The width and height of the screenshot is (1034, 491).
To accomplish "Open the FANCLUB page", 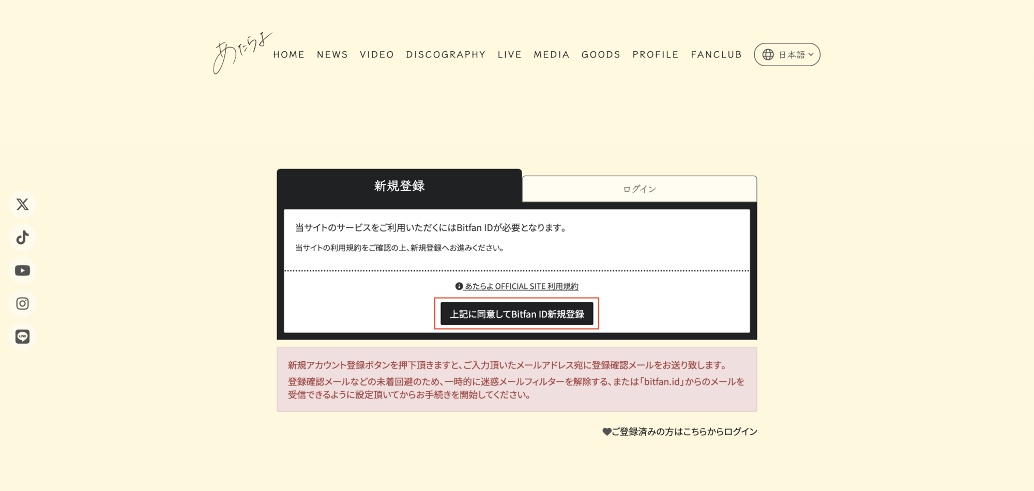I will coord(717,55).
